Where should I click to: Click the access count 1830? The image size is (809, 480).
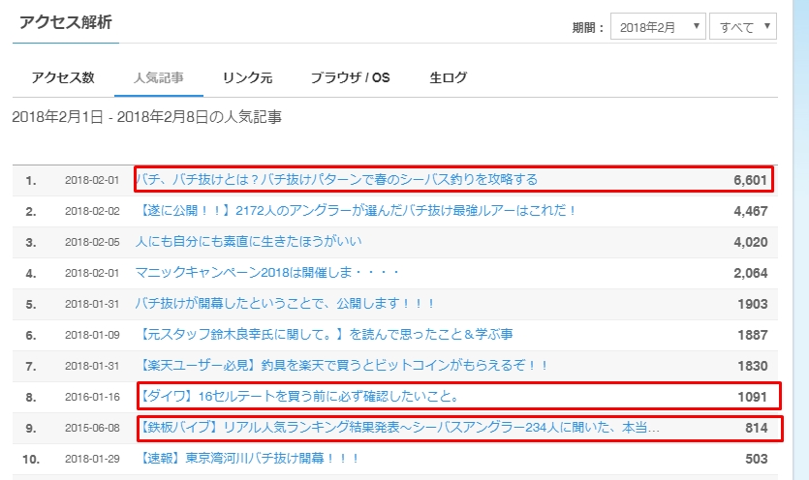[x=753, y=366]
